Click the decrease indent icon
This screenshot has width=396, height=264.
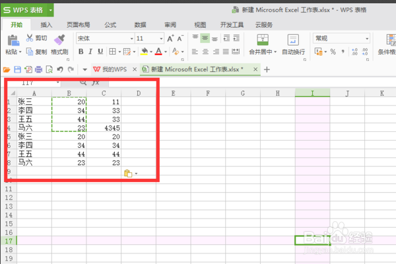pos(226,38)
